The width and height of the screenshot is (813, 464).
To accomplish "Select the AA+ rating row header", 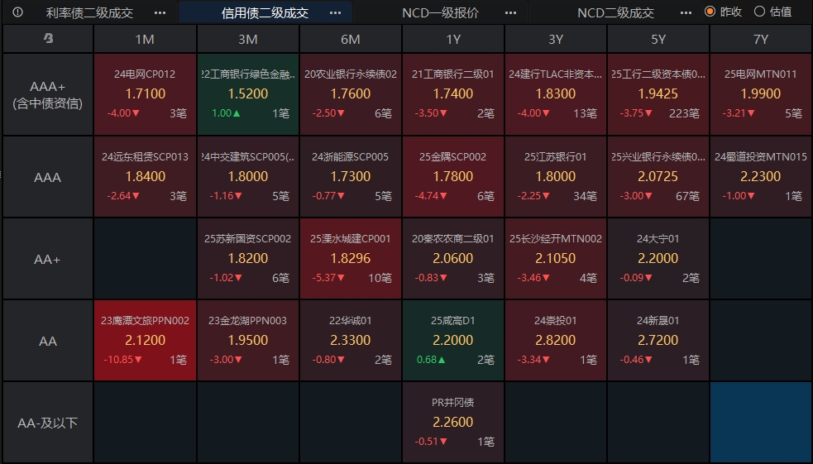I will pyautogui.click(x=48, y=259).
